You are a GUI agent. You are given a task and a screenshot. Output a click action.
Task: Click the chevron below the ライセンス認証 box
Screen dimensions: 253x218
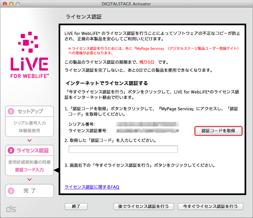(x=29, y=179)
